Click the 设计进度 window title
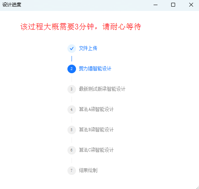 coord(12,5)
